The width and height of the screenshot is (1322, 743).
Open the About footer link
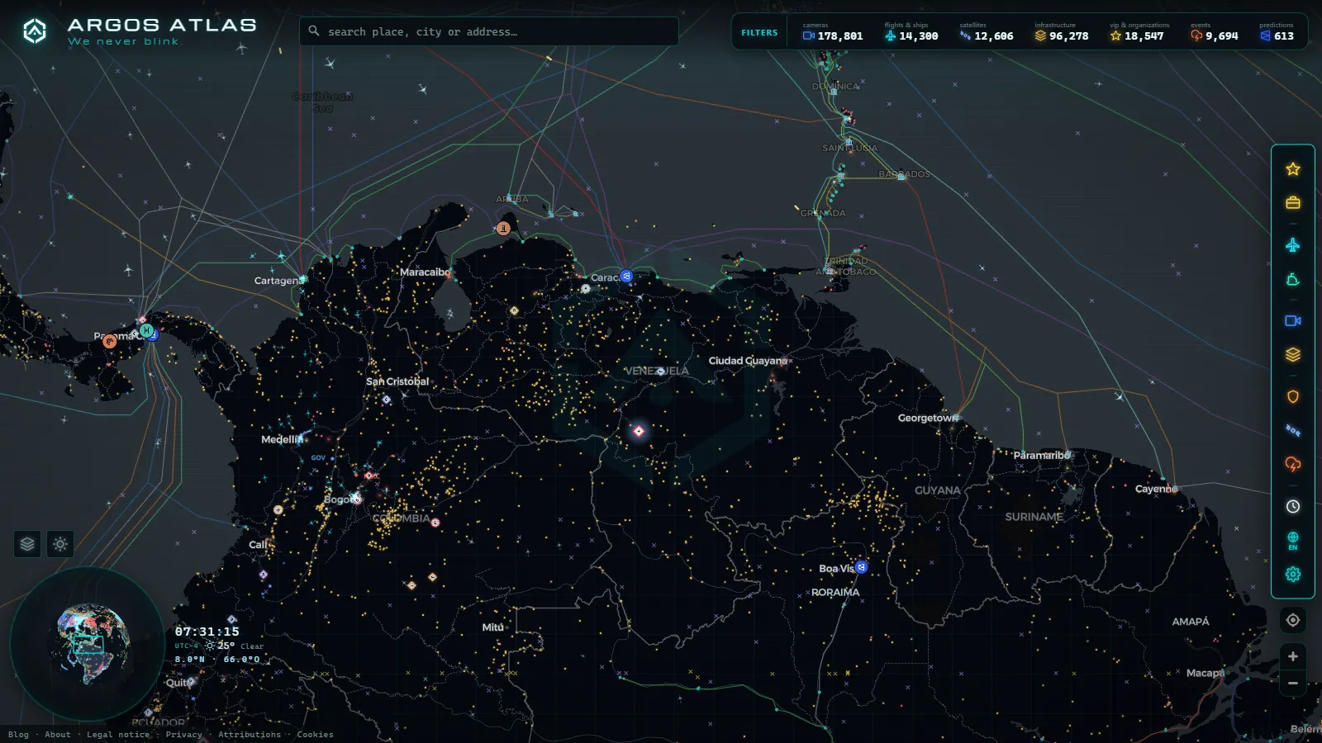[x=58, y=734]
